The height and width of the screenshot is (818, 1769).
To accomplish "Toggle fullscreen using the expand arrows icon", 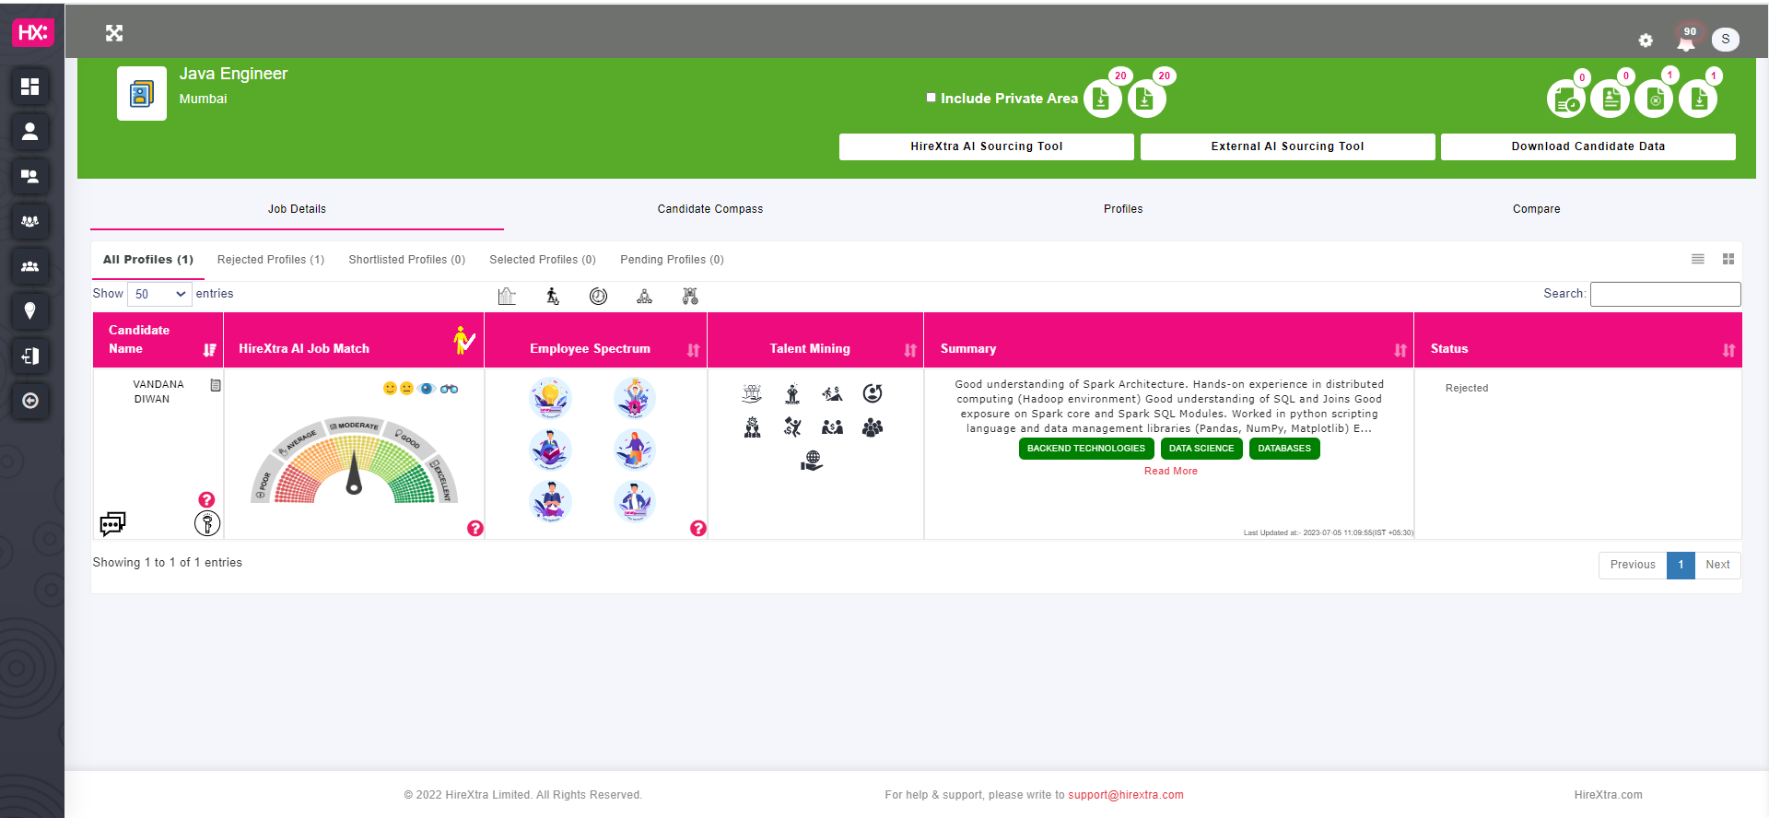I will 114,33.
